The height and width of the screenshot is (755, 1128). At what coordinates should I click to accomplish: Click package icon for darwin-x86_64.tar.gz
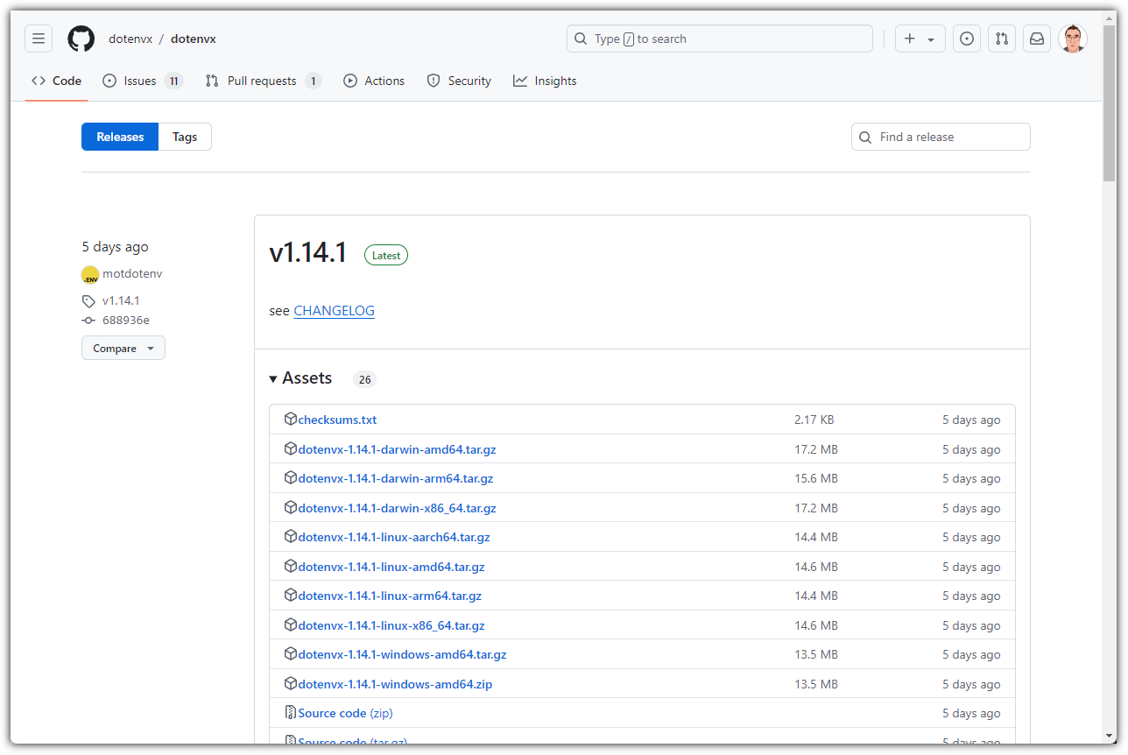click(x=291, y=507)
